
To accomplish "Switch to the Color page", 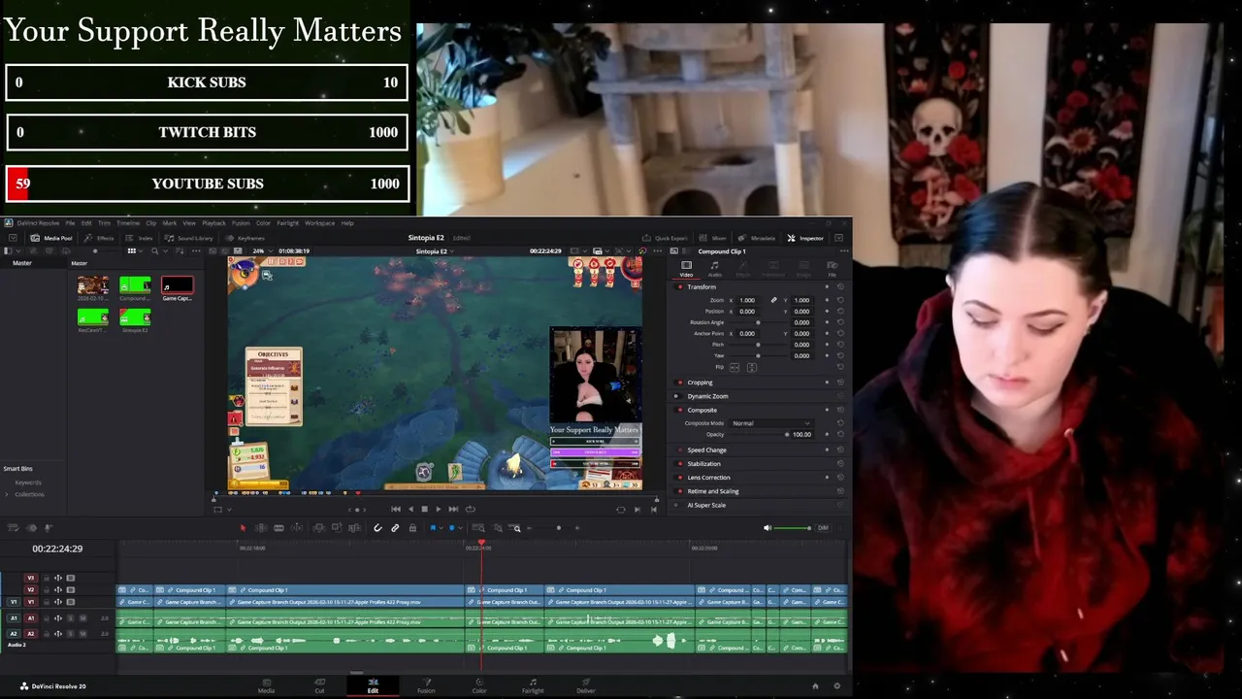I will pyautogui.click(x=479, y=685).
